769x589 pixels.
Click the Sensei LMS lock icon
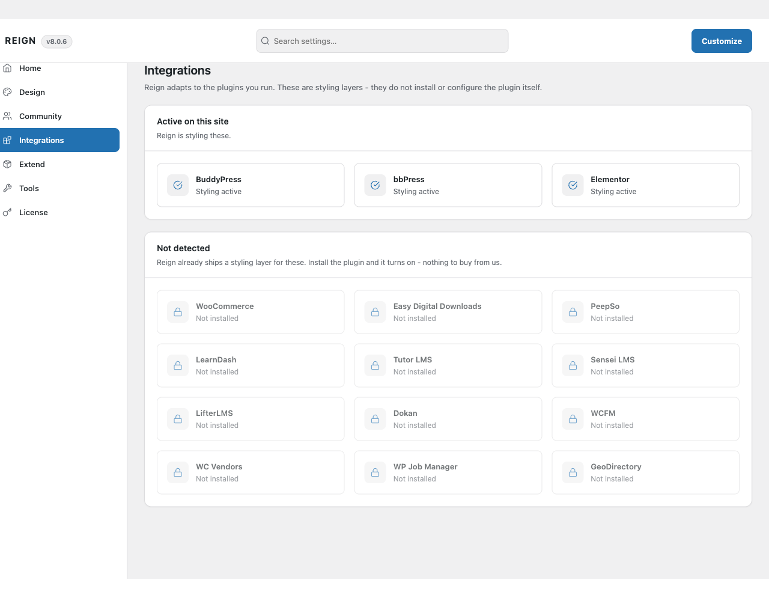573,365
